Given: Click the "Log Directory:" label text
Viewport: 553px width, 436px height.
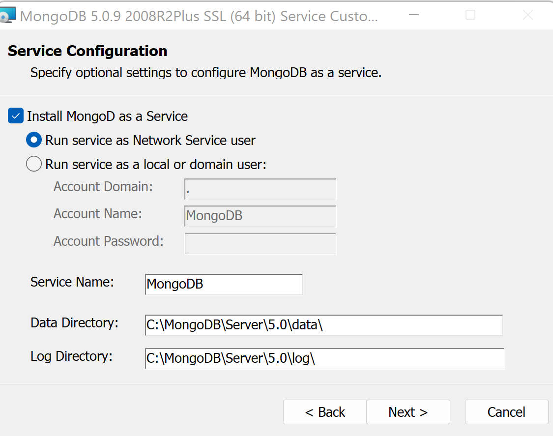Looking at the screenshot, I should tap(71, 356).
